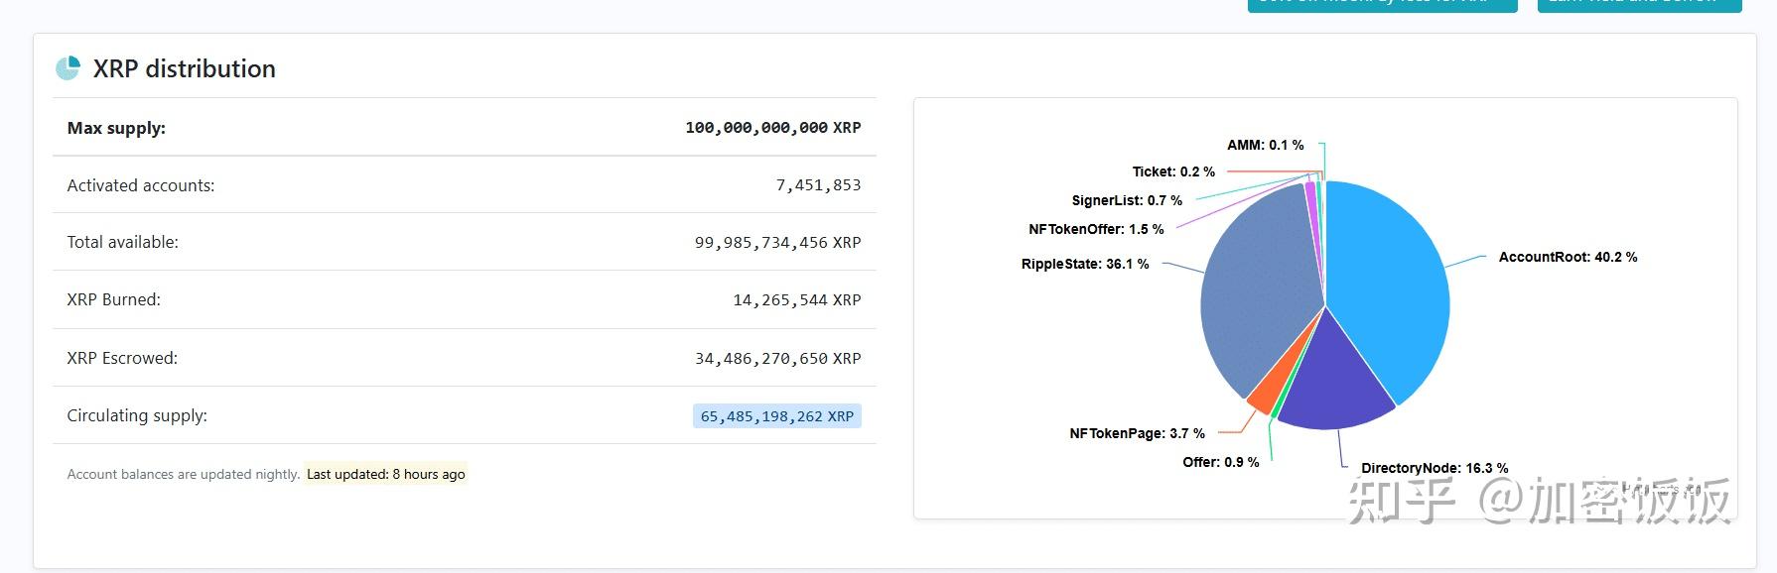Click the XRP Burned amount
Image resolution: width=1777 pixels, height=573 pixels.
click(x=797, y=299)
